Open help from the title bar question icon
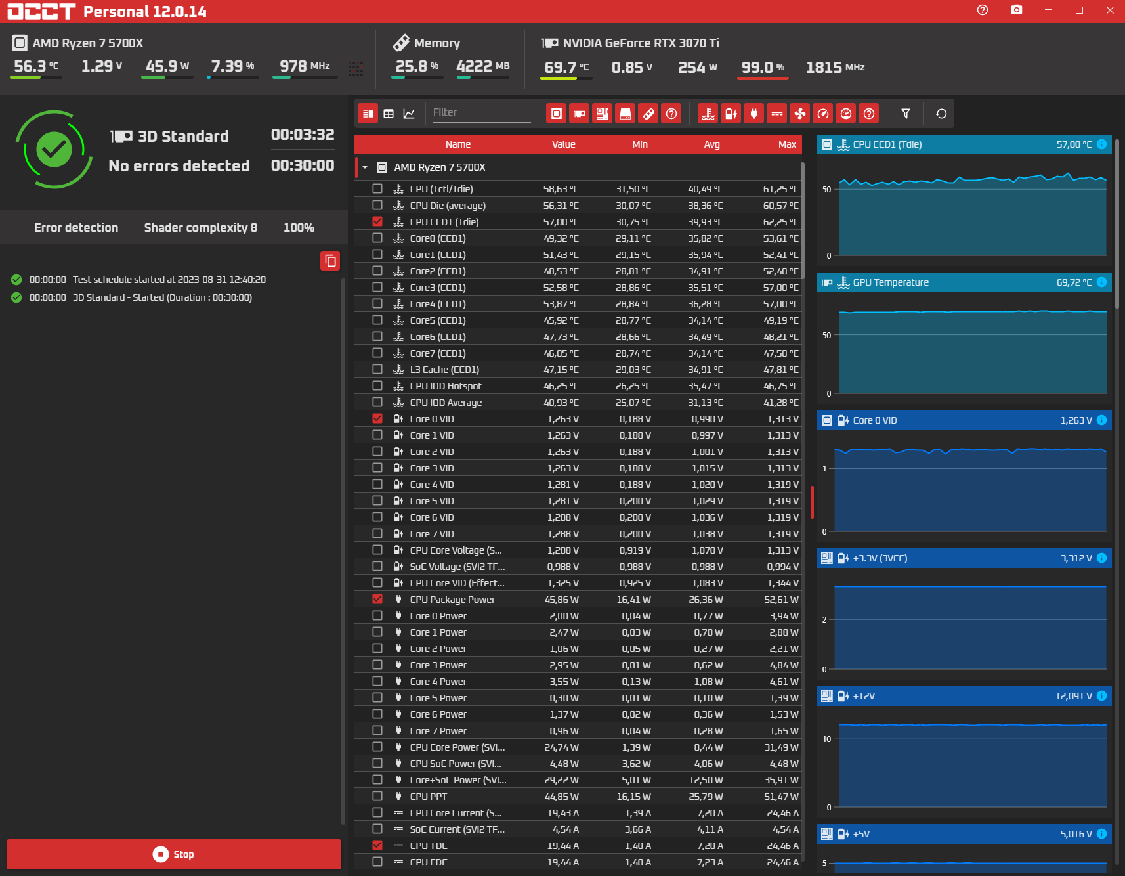 983,10
